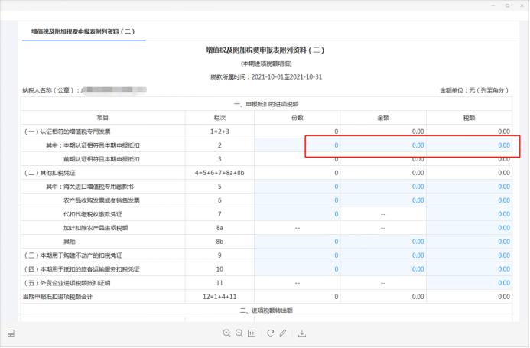This screenshot has width=530, height=348.
Task: Click 金额 value in row 4 其他扣税凭证
Action: [418, 173]
